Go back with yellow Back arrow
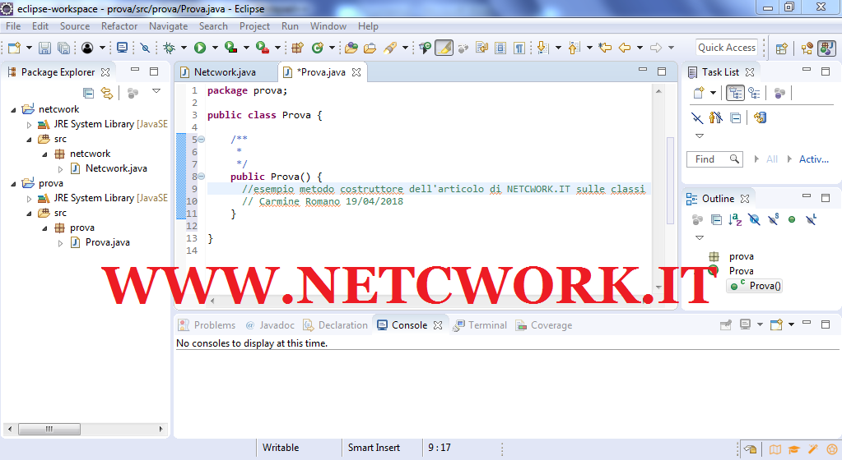 (x=625, y=48)
